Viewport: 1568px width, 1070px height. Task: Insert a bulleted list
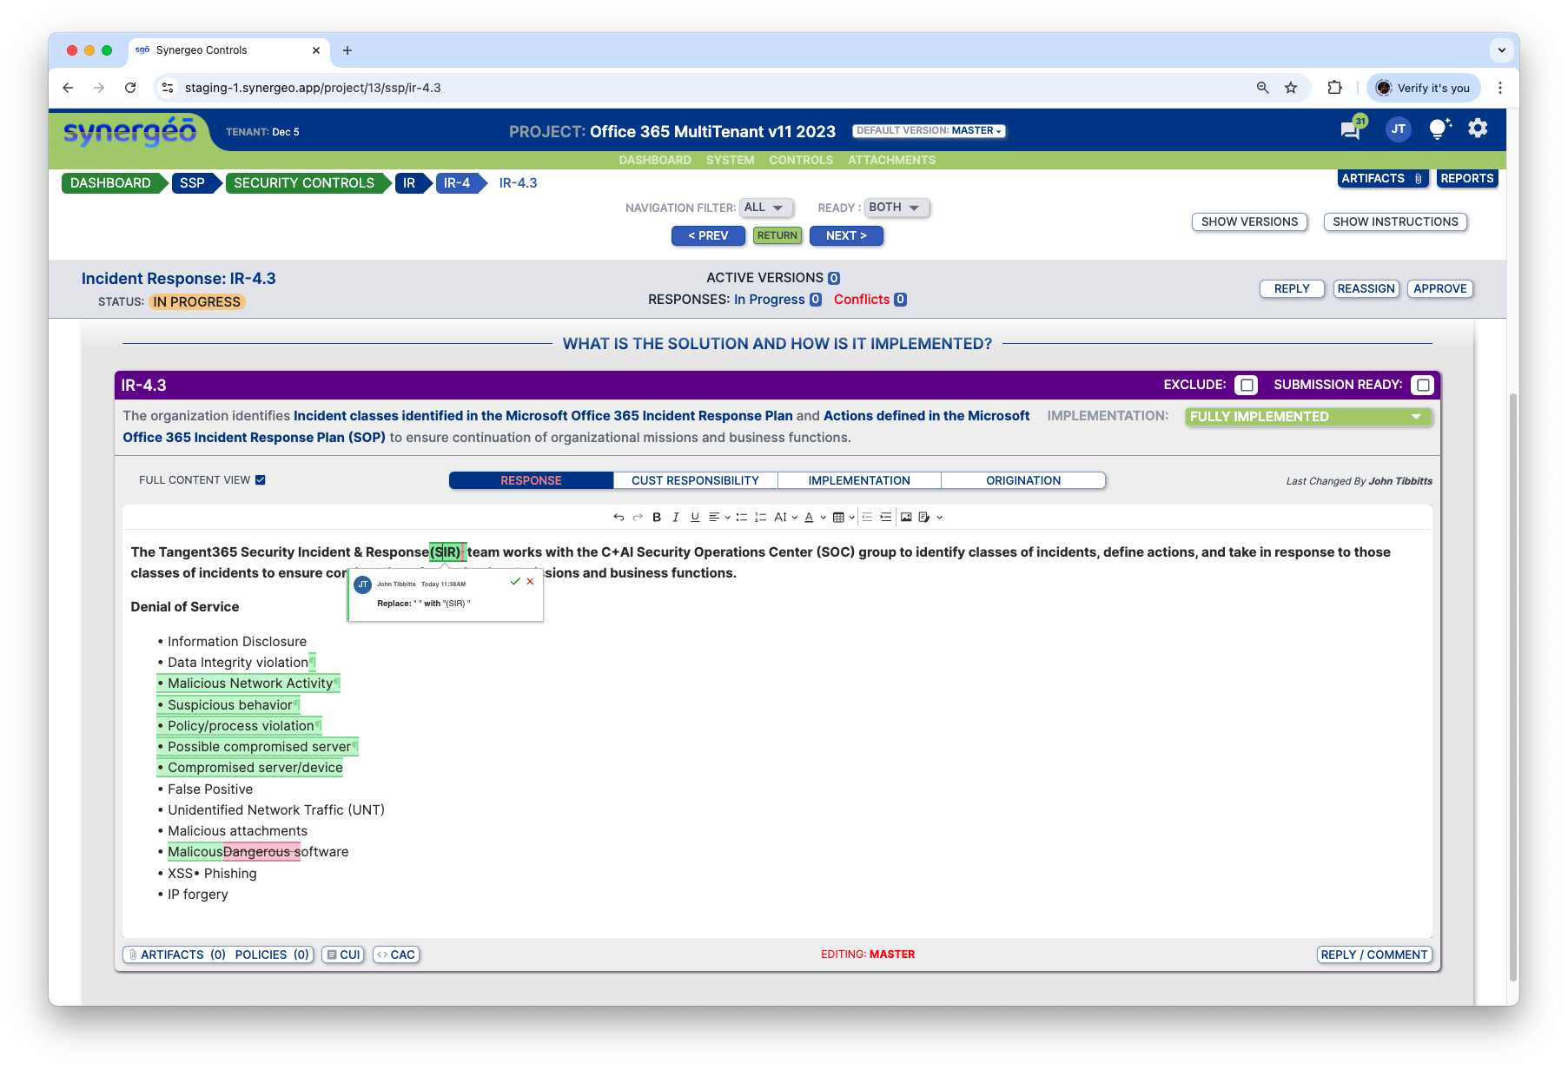(x=742, y=517)
